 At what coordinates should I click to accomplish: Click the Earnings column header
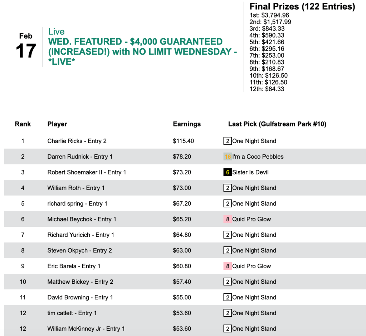pos(187,124)
